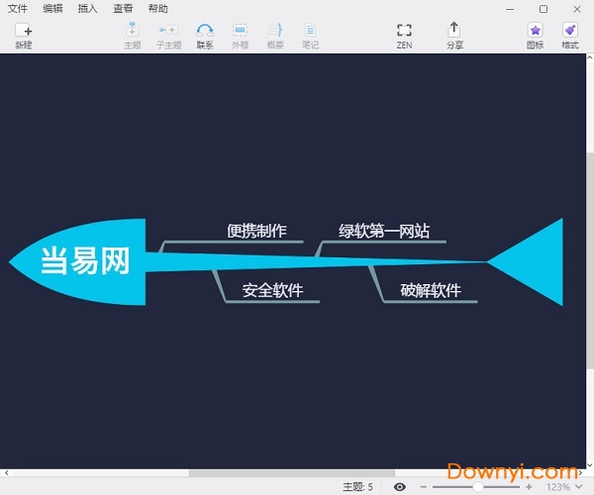This screenshot has height=495, width=594.
Task: Click the horizontal scrollbar thumb
Action: tap(292, 473)
